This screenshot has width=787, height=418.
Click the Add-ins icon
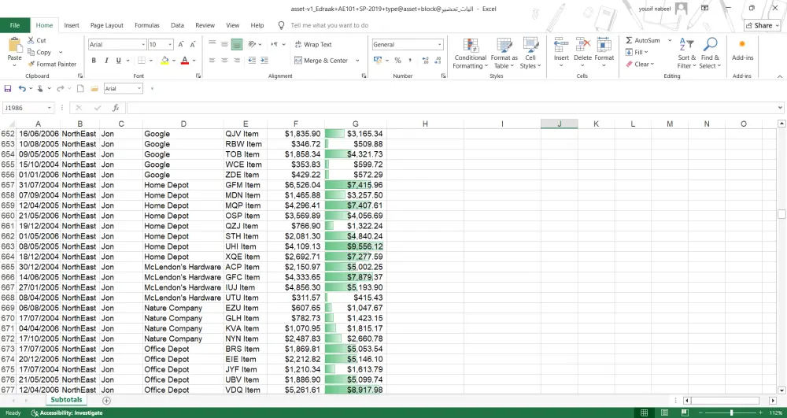point(742,45)
